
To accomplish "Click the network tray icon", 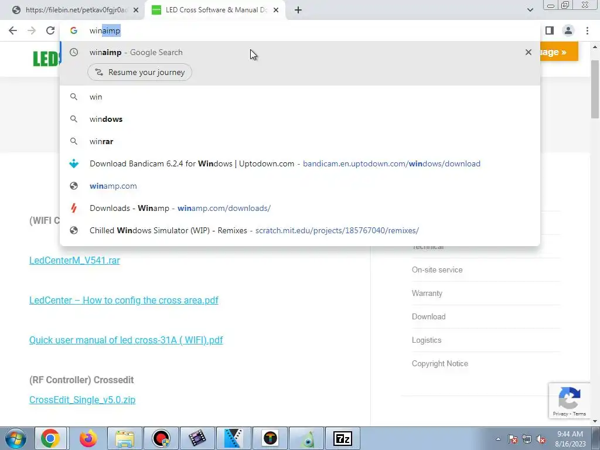I will 527,439.
